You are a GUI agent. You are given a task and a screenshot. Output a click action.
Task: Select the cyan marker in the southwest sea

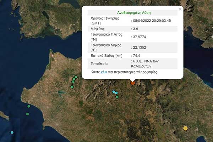point(12,132)
